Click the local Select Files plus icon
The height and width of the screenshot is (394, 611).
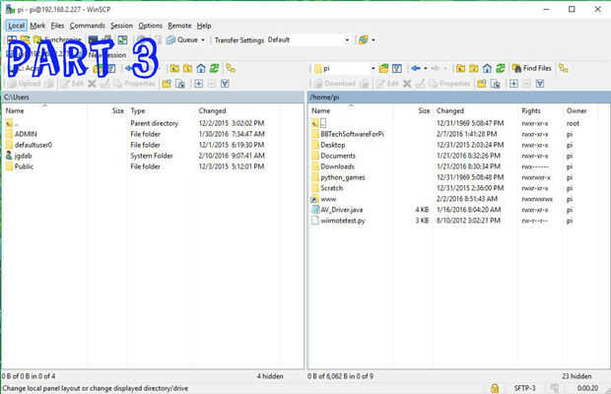pyautogui.click(x=198, y=84)
